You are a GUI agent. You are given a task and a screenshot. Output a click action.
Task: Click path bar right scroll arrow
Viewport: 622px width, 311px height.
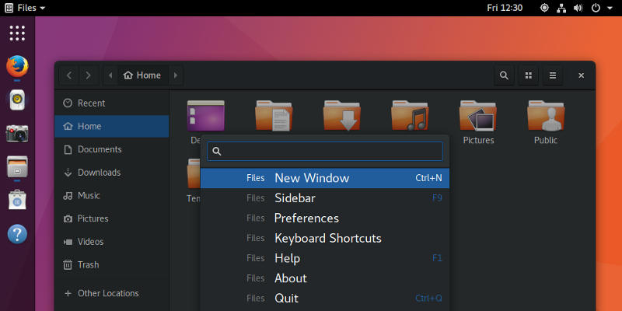click(176, 75)
